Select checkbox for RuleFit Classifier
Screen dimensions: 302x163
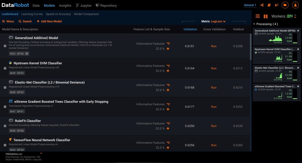click(5, 126)
